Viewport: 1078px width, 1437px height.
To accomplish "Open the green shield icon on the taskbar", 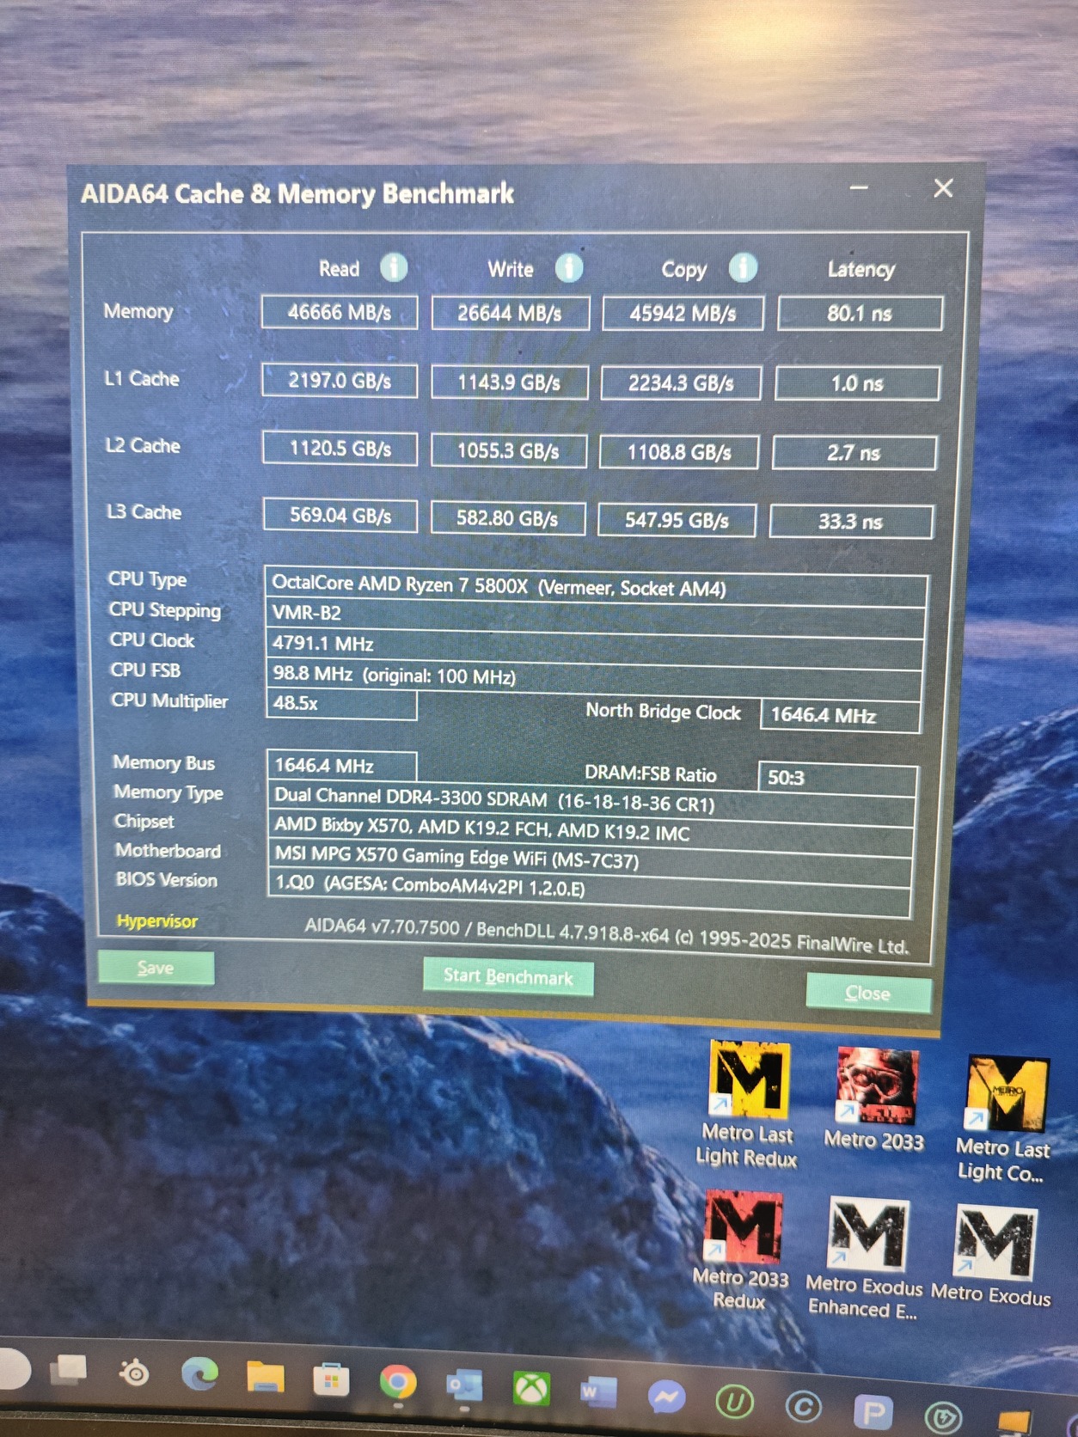I will point(942,1416).
